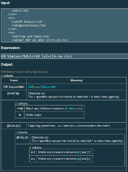Select the '[<>td \s]+' token cell
This screenshot has width=128, height=172.
click(14, 95)
